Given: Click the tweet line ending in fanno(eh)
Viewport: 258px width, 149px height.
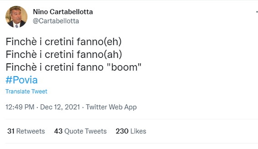Looking at the screenshot, I should (x=63, y=42).
